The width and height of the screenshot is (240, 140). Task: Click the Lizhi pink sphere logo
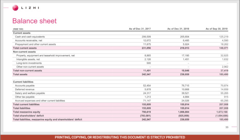tap(15, 8)
